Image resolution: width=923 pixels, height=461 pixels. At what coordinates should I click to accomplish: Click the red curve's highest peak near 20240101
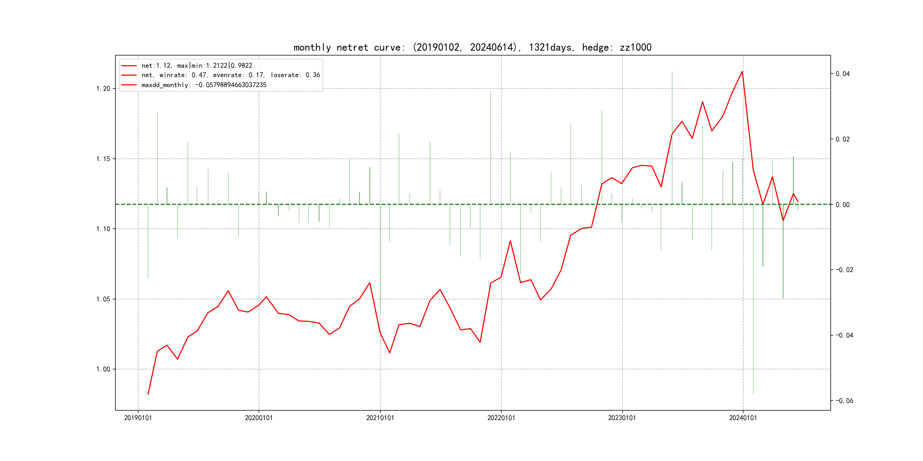(x=742, y=72)
